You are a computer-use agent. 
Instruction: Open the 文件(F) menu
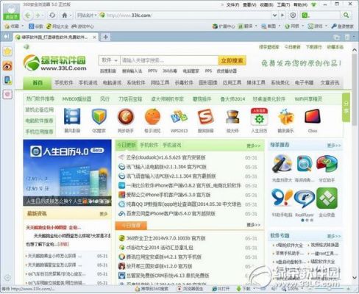[232, 4]
